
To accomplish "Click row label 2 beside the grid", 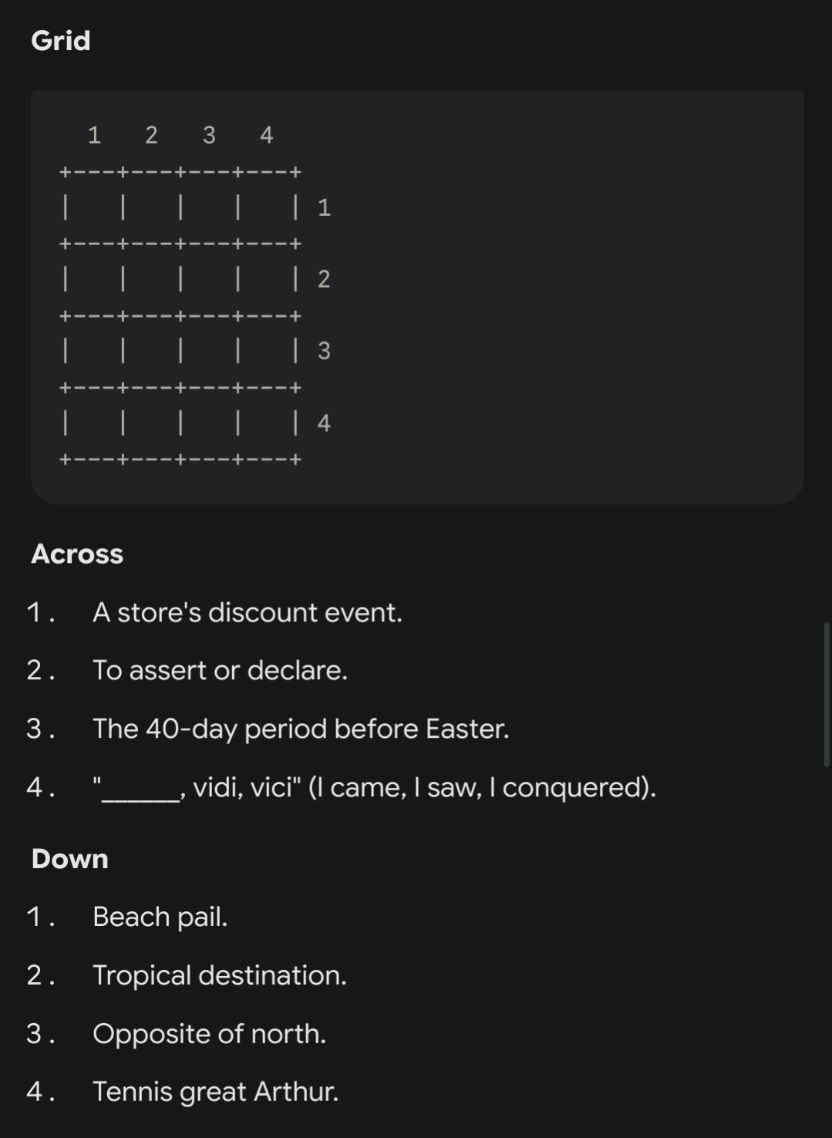I will pyautogui.click(x=324, y=279).
